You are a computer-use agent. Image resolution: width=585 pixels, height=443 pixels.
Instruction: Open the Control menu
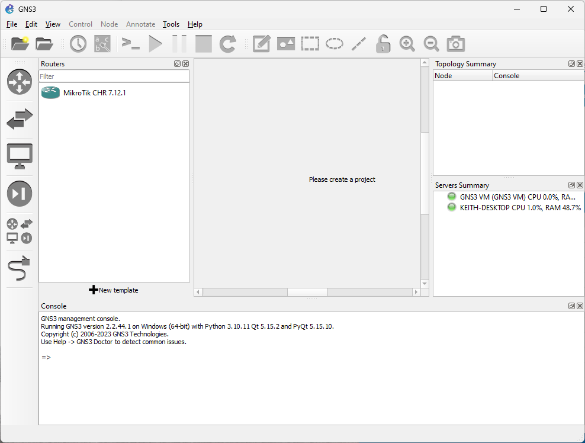click(81, 24)
